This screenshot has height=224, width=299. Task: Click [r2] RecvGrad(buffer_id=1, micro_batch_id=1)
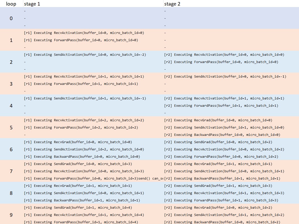(x=218, y=164)
